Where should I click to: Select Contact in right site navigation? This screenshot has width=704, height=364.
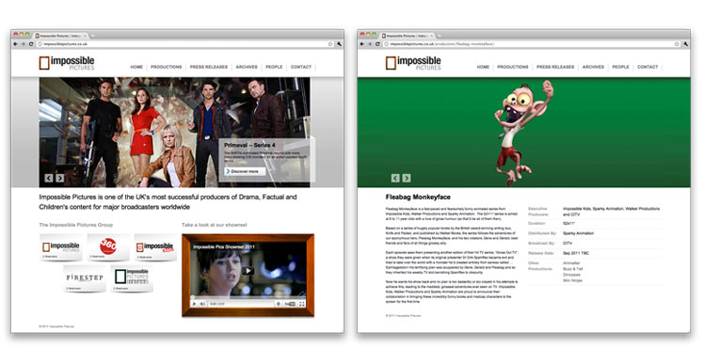click(648, 67)
